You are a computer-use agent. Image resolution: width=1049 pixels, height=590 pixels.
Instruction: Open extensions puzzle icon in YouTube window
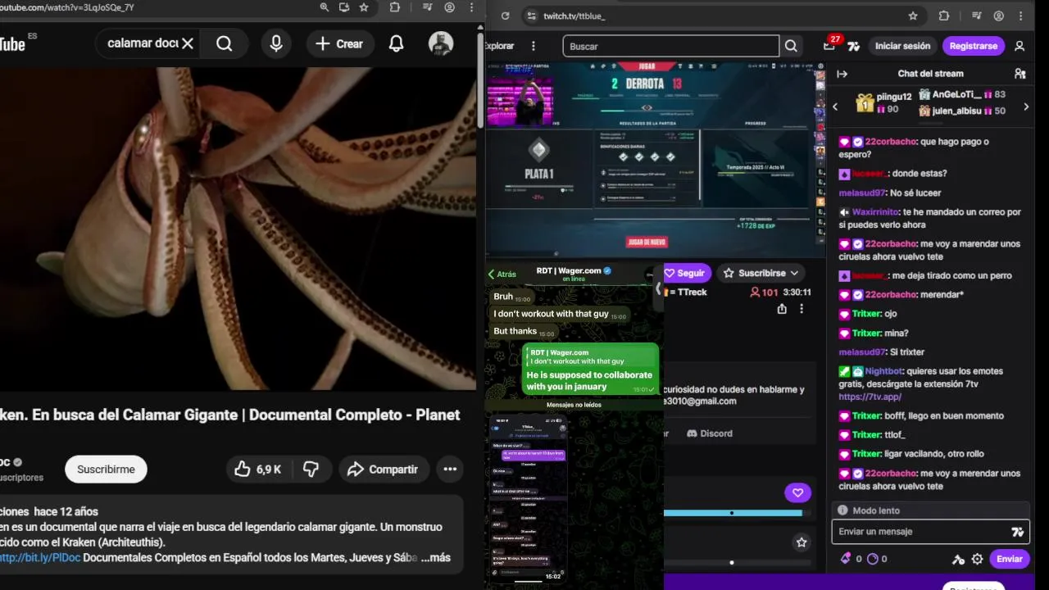(x=395, y=7)
